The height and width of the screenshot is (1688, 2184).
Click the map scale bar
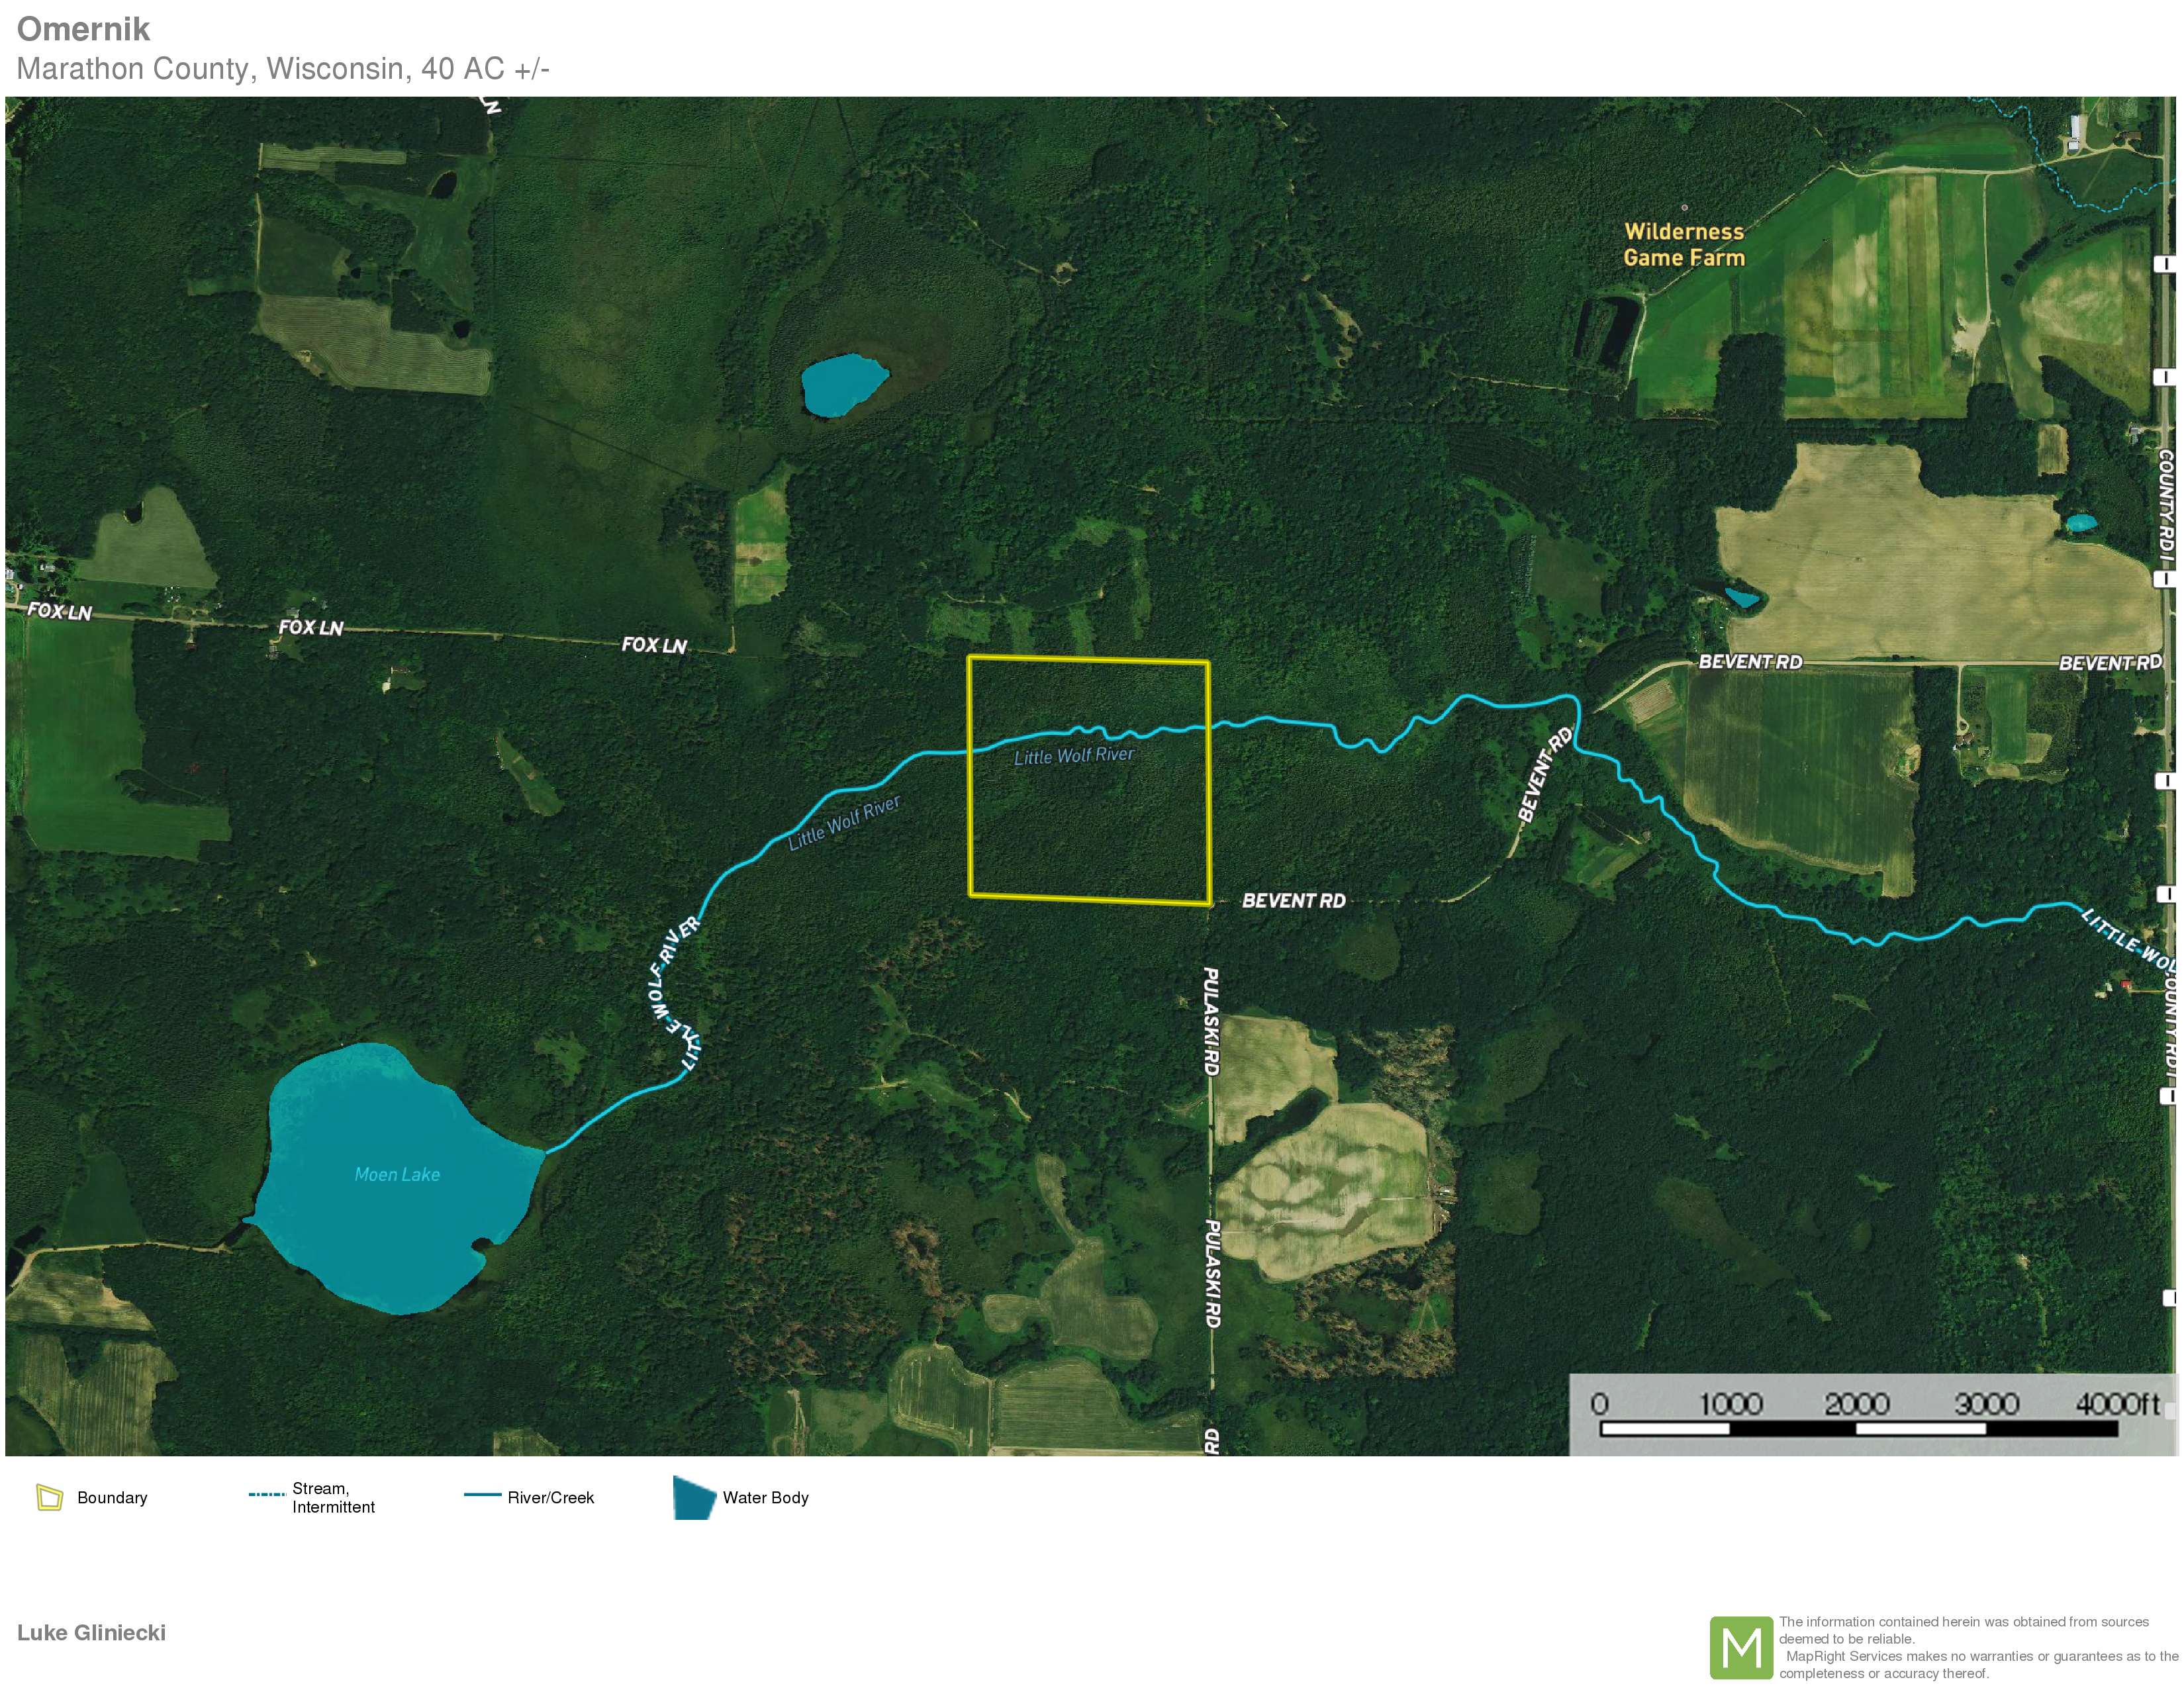pyautogui.click(x=1858, y=1429)
